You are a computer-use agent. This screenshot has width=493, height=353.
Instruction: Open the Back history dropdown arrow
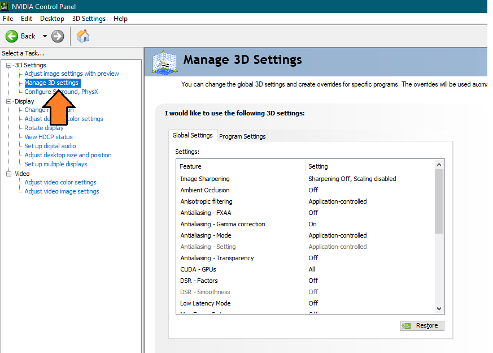coord(45,36)
